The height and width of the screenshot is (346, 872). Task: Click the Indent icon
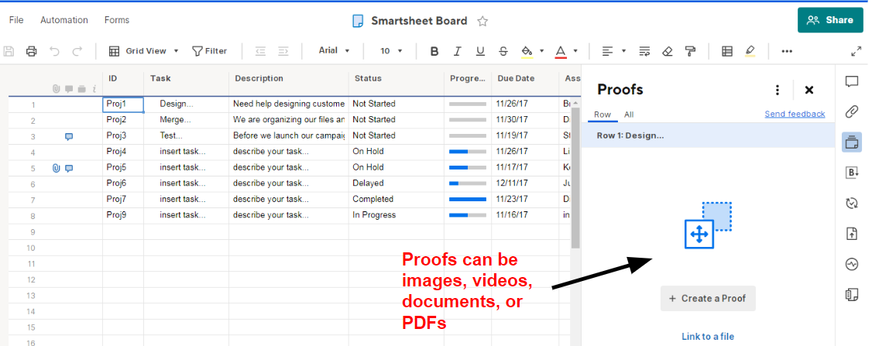(283, 51)
